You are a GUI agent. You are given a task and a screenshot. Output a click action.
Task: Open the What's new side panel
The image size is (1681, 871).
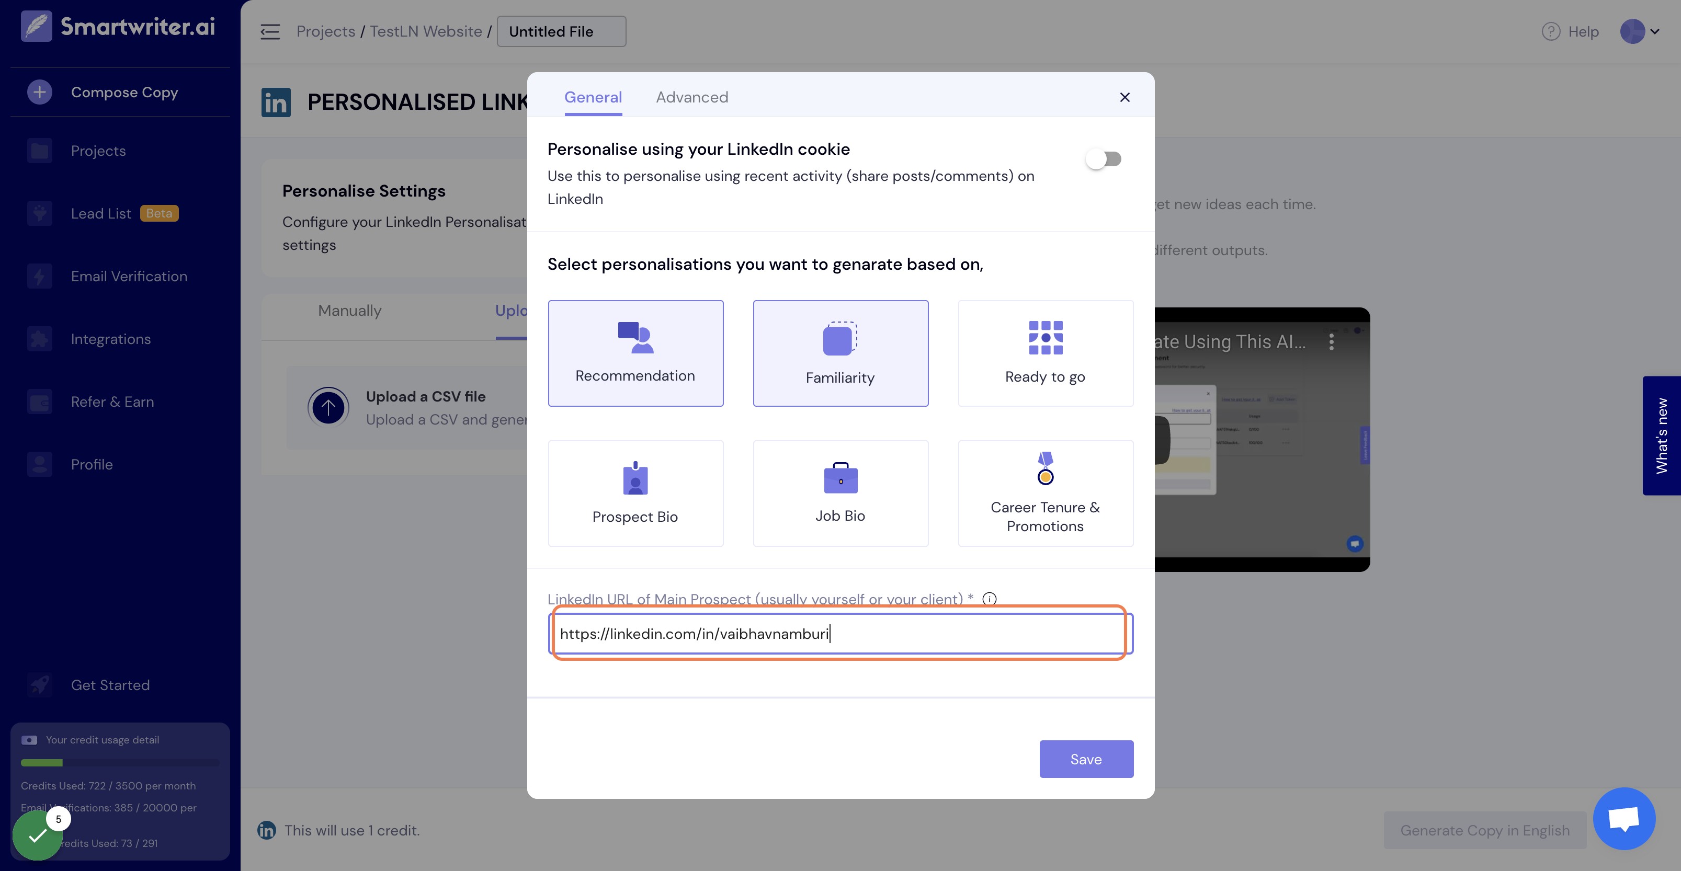coord(1662,435)
